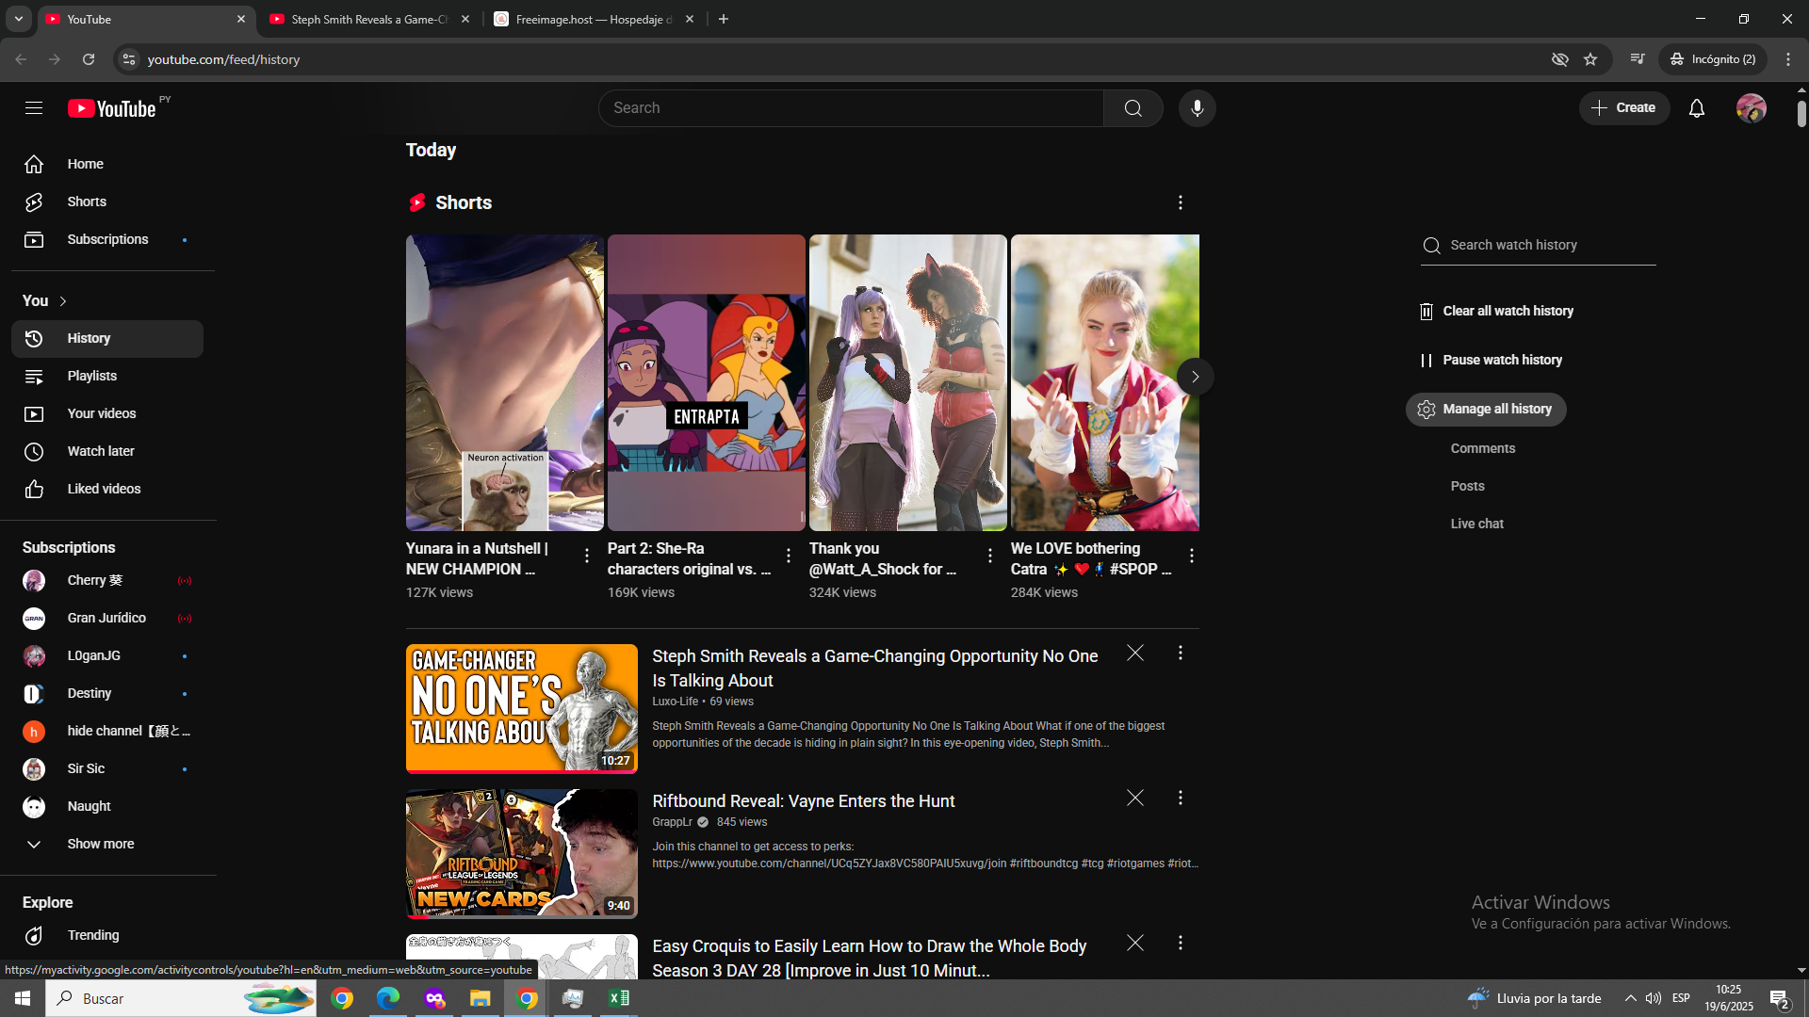Click the page vertical scrollbar thumb
Viewport: 1809px width, 1017px height.
pos(1801,113)
